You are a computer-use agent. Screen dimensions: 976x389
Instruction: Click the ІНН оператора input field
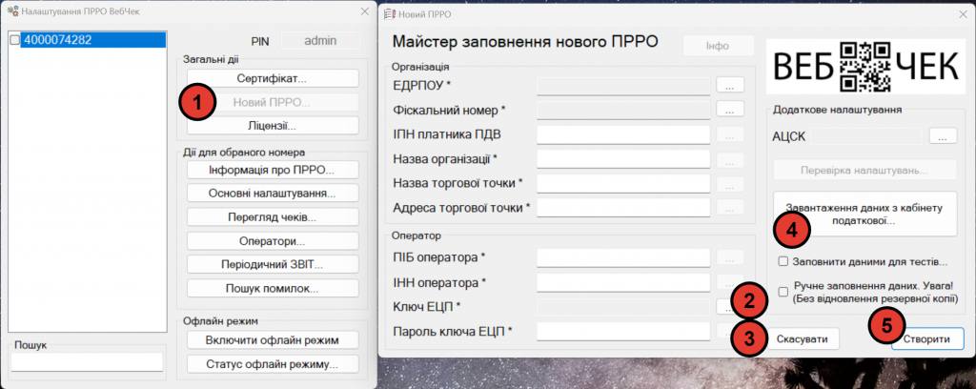[623, 282]
